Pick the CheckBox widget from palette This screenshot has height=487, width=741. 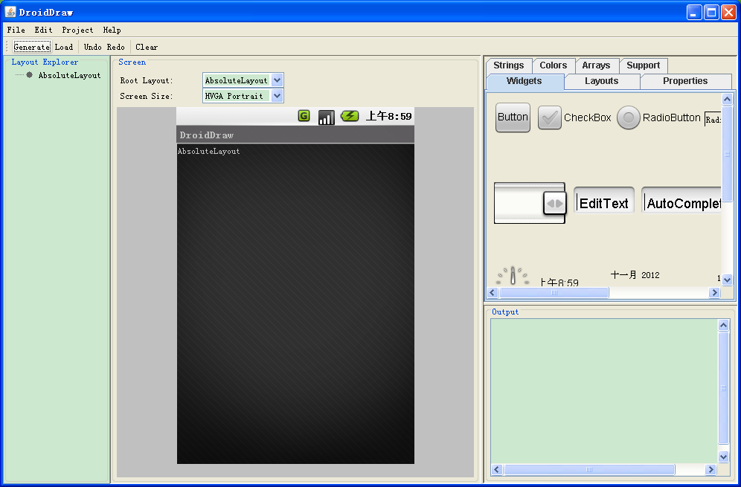click(x=574, y=117)
